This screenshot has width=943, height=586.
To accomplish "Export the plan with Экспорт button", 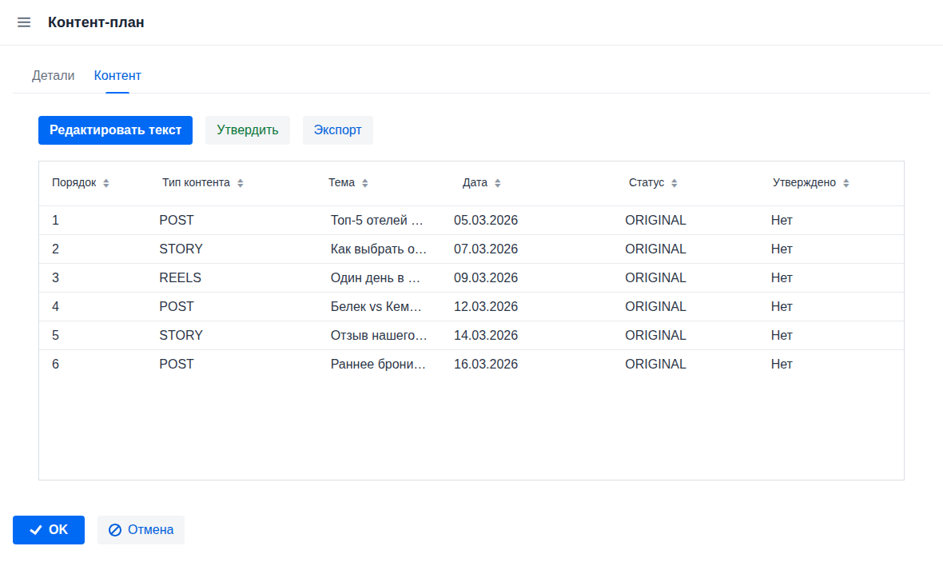I will [337, 130].
